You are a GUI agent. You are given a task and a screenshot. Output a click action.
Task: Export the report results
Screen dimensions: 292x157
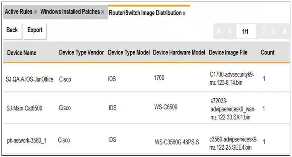click(35, 31)
